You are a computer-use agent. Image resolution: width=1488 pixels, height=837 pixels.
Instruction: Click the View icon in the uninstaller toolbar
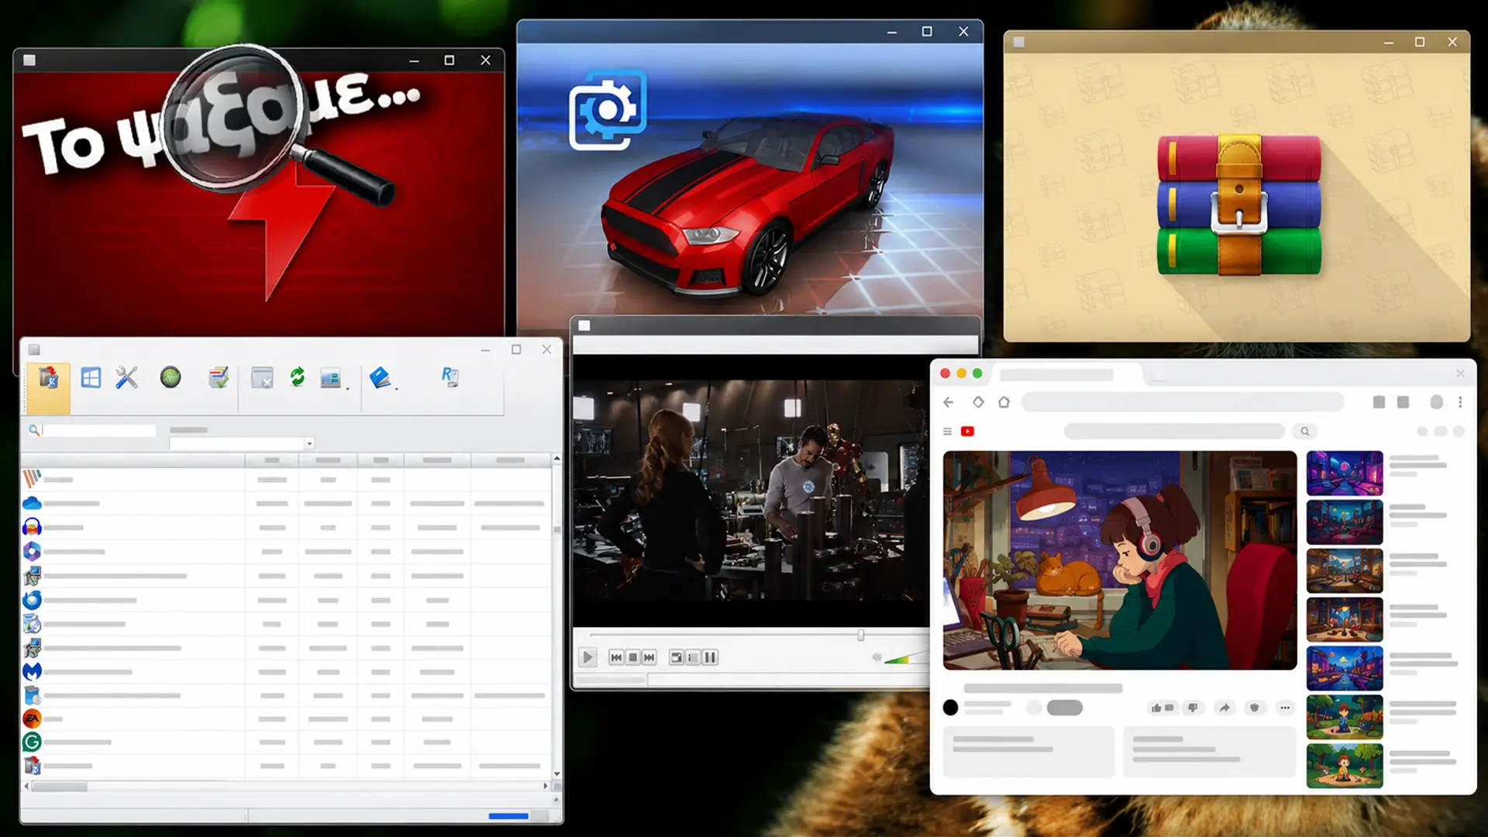(x=330, y=377)
